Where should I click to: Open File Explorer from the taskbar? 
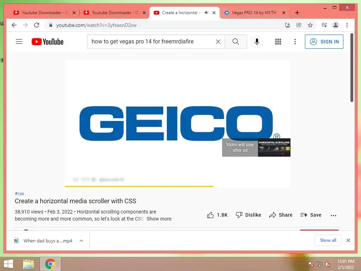(28, 264)
